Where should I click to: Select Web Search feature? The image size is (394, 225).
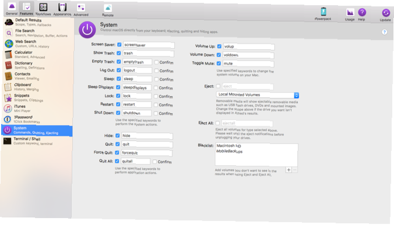(38, 44)
